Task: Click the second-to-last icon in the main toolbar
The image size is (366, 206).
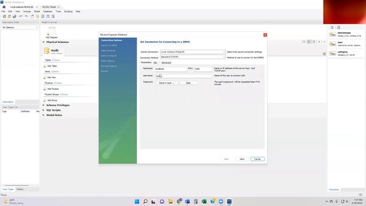Action: (48, 17)
